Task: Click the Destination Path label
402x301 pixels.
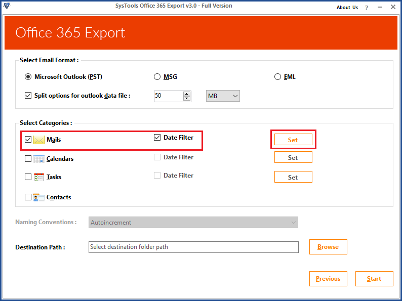Action: tap(41, 247)
